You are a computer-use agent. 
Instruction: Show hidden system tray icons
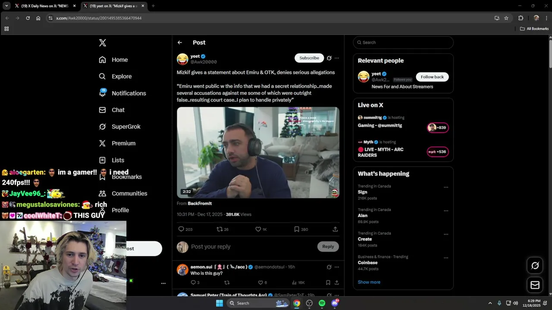pos(490,303)
